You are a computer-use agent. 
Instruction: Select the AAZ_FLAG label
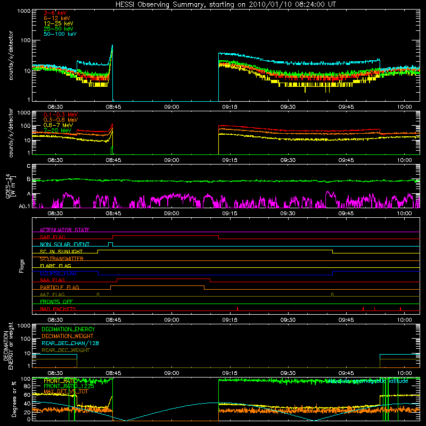click(52, 294)
